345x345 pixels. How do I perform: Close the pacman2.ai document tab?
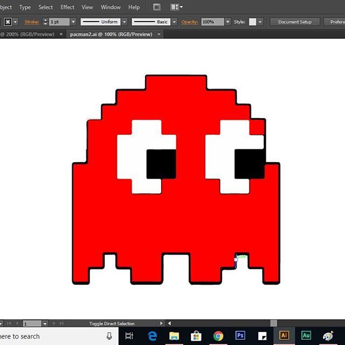click(x=159, y=34)
